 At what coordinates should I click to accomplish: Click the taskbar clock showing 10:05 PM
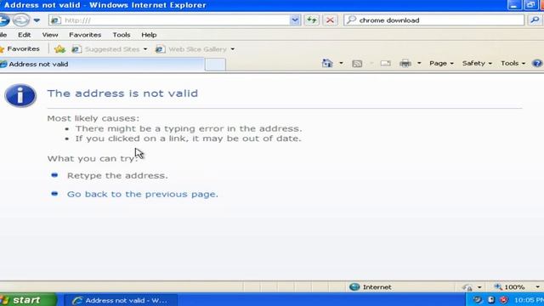click(x=529, y=300)
